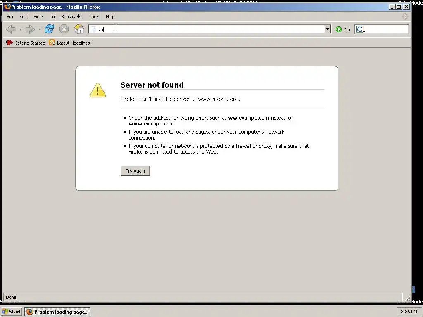Open the Google search engine selector icon

[x=360, y=29]
